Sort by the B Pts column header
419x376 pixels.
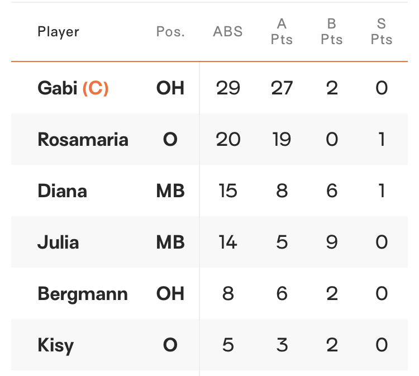(332, 31)
